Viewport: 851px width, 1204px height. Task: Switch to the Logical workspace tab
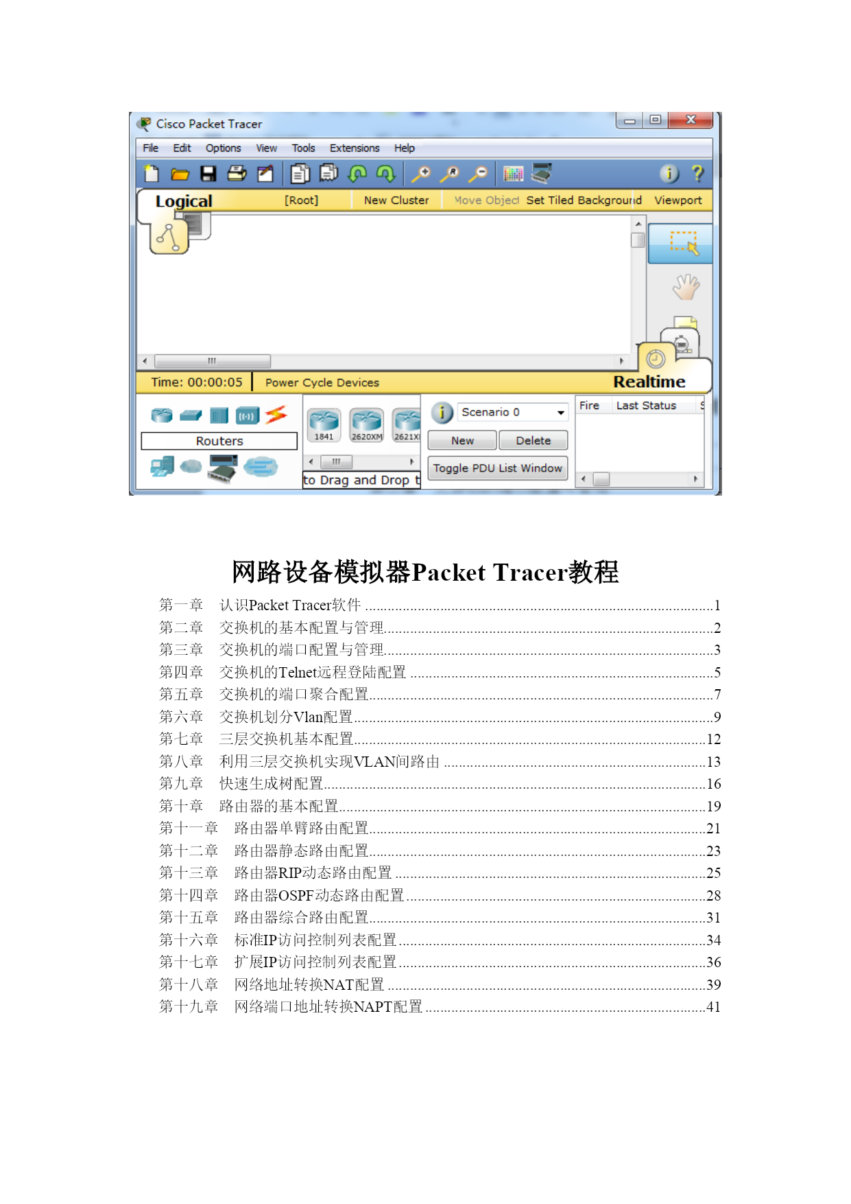click(x=184, y=201)
